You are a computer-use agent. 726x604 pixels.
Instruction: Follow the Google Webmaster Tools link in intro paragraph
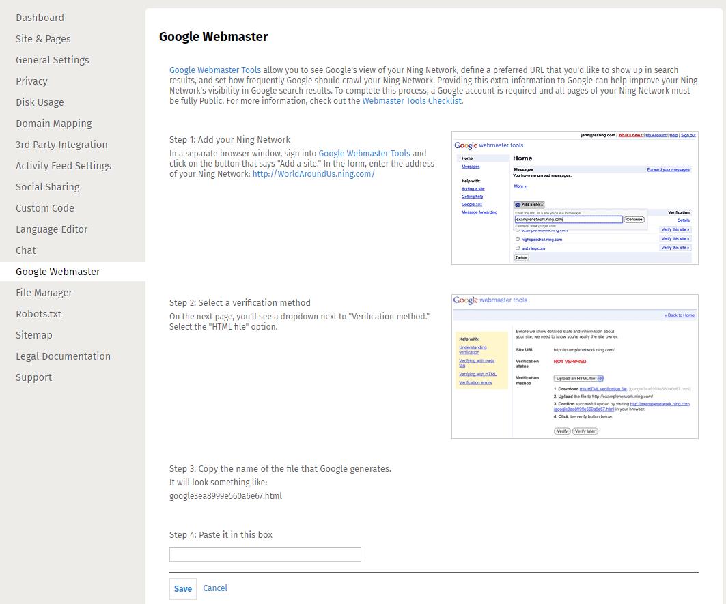click(x=215, y=70)
